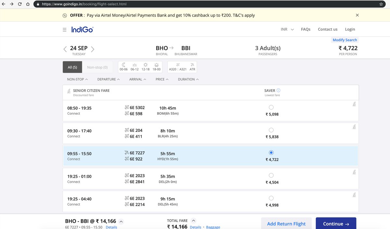The image size is (390, 229).
Task: Click flight number 6E 2841
Action: pyautogui.click(x=137, y=182)
